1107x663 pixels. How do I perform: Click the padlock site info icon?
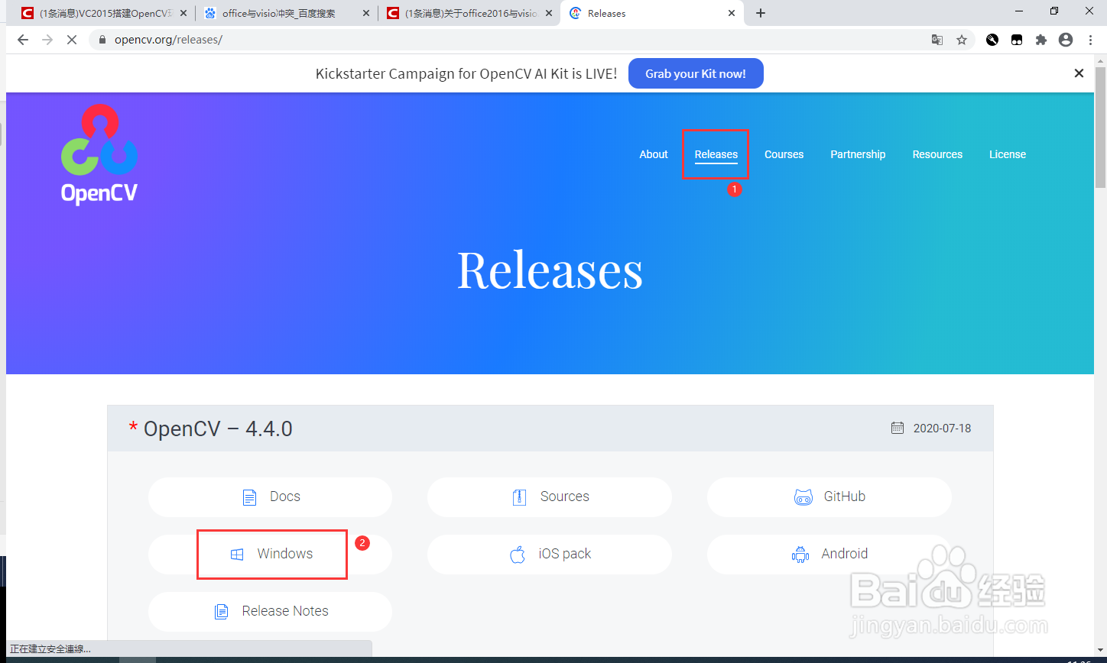pyautogui.click(x=102, y=40)
